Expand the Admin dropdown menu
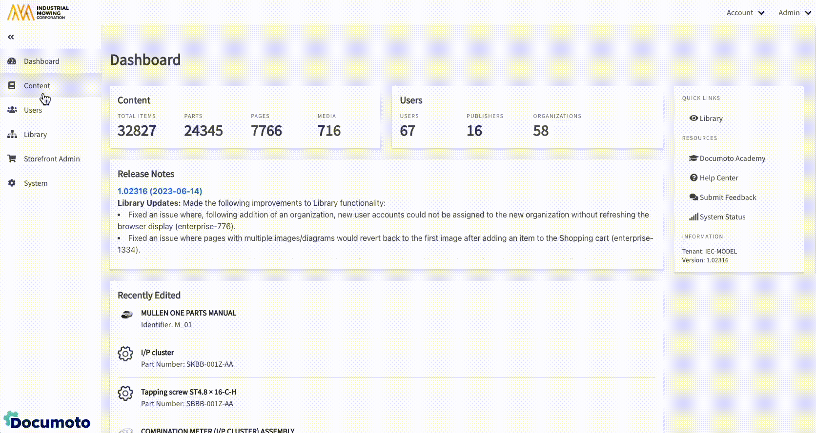Viewport: 816px width, 433px height. click(x=794, y=13)
